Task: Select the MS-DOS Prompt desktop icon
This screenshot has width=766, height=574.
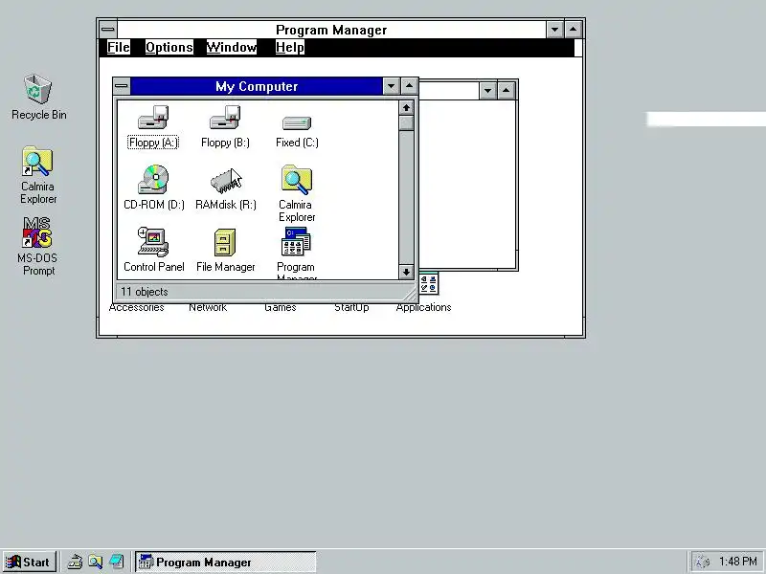Action: point(37,232)
